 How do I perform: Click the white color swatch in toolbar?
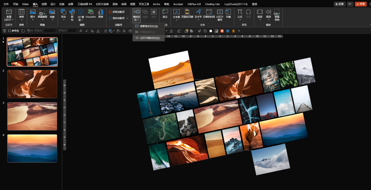(x=211, y=31)
